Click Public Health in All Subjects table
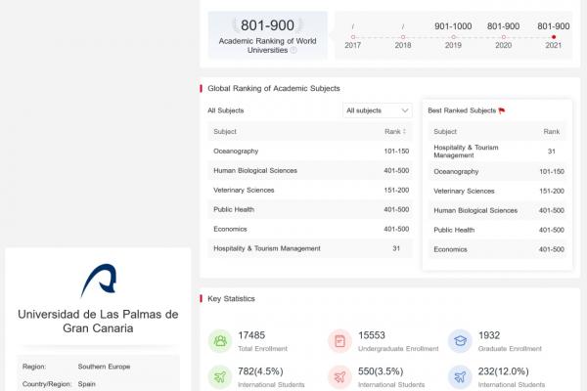The width and height of the screenshot is (587, 391). point(234,209)
